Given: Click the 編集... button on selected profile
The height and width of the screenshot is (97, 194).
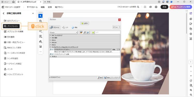Looking at the screenshot, I should pos(114,49).
